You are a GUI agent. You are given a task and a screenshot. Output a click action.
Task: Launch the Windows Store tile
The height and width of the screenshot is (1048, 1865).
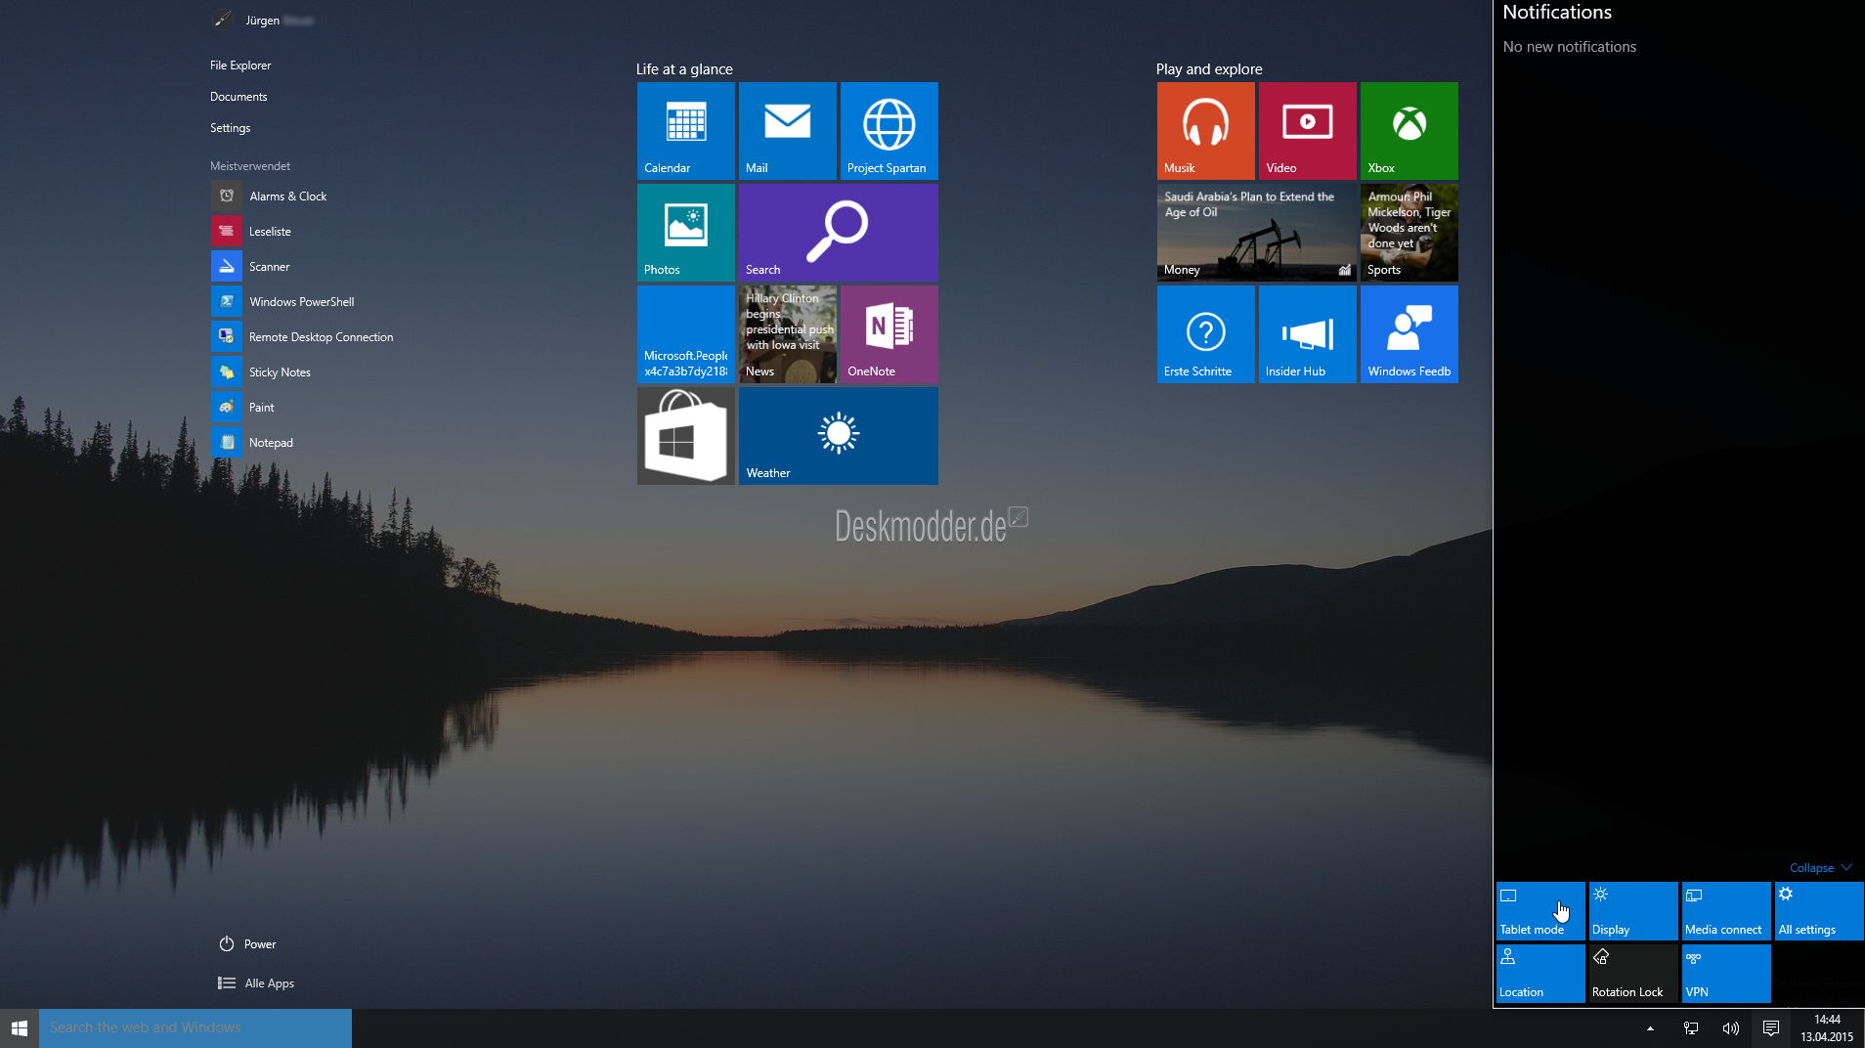[x=686, y=435]
